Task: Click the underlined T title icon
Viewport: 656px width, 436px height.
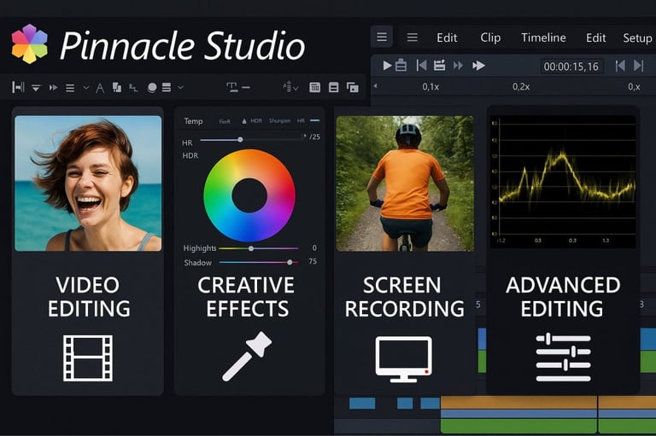Action: coord(231,87)
